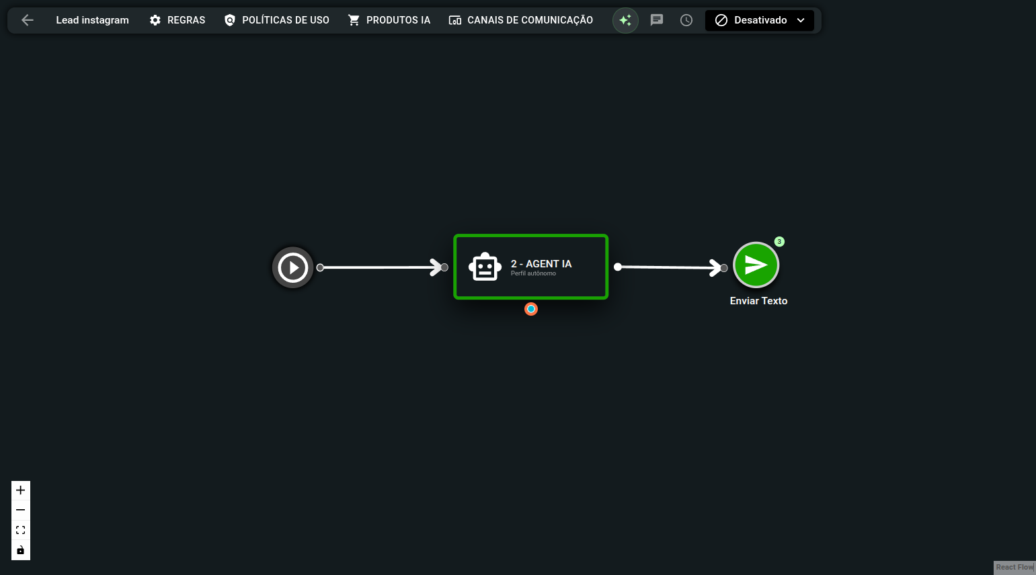
Task: Click the robot icon in agent node
Action: (x=485, y=267)
